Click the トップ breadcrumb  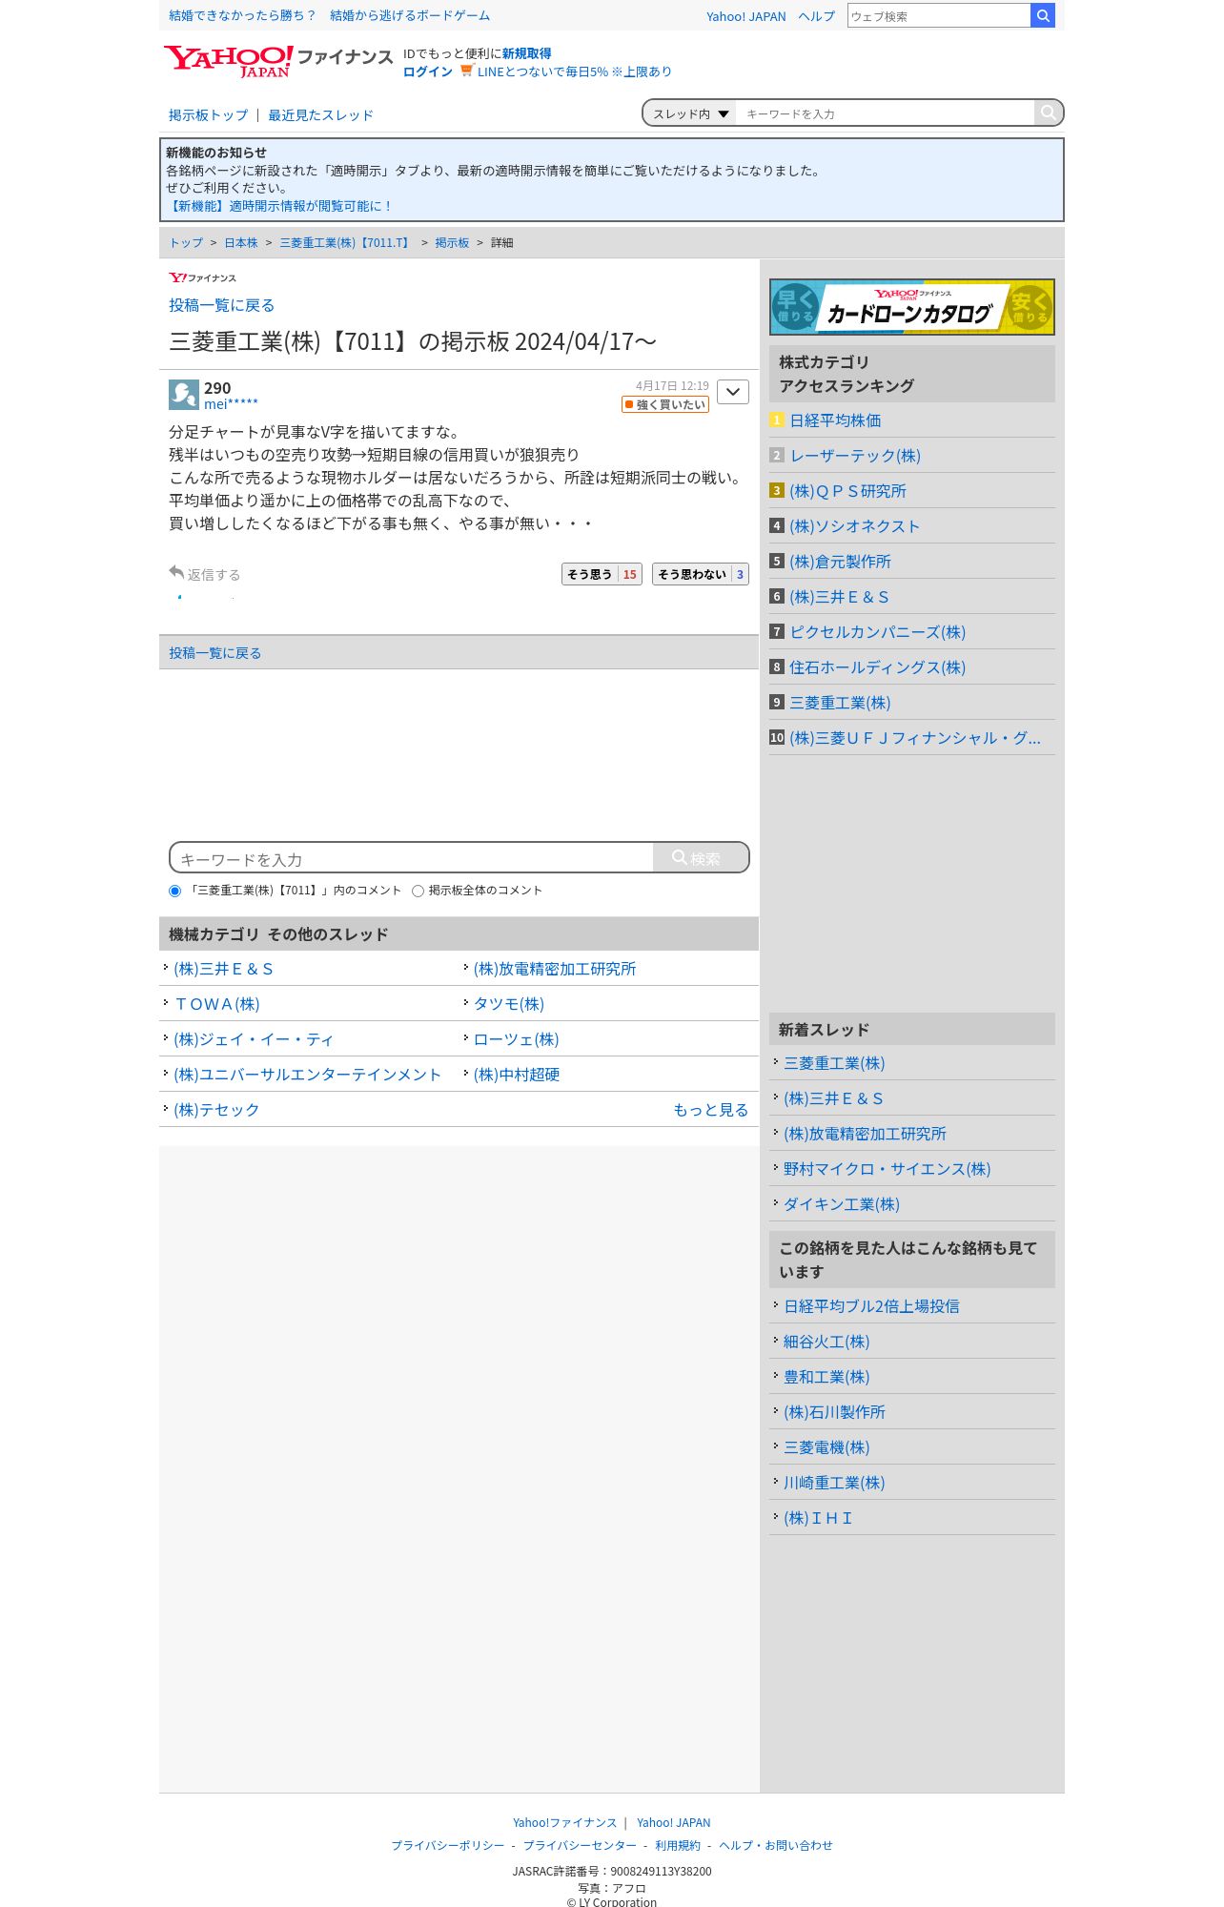pos(186,243)
